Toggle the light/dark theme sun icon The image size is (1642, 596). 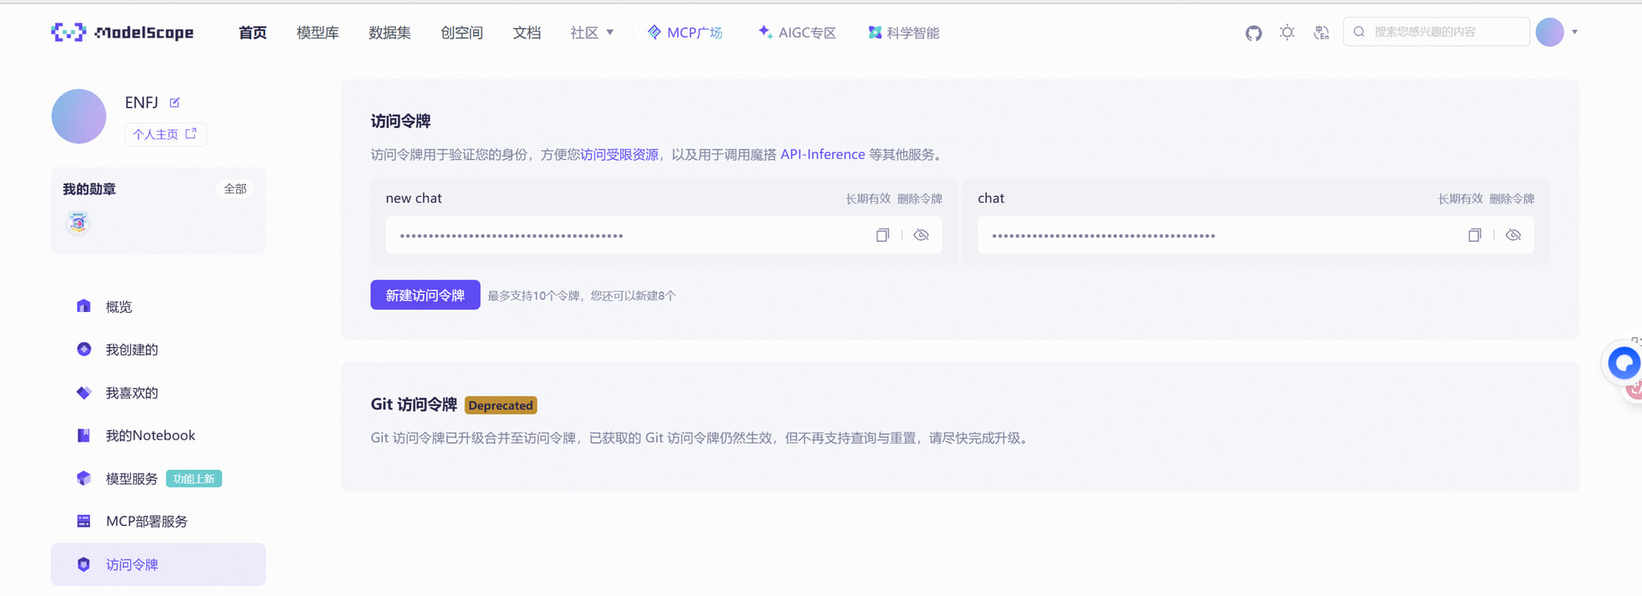pyautogui.click(x=1287, y=32)
